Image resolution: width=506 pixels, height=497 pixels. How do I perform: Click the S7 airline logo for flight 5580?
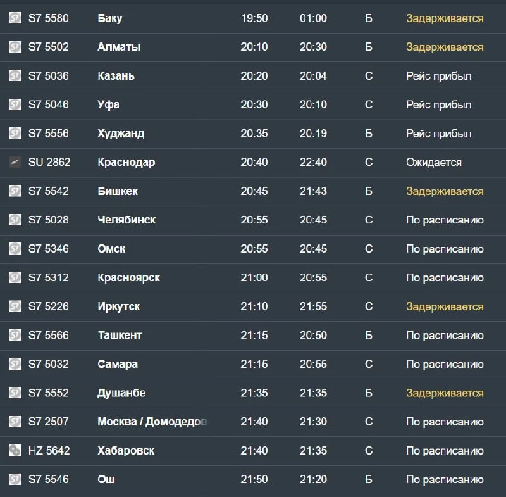pos(15,18)
